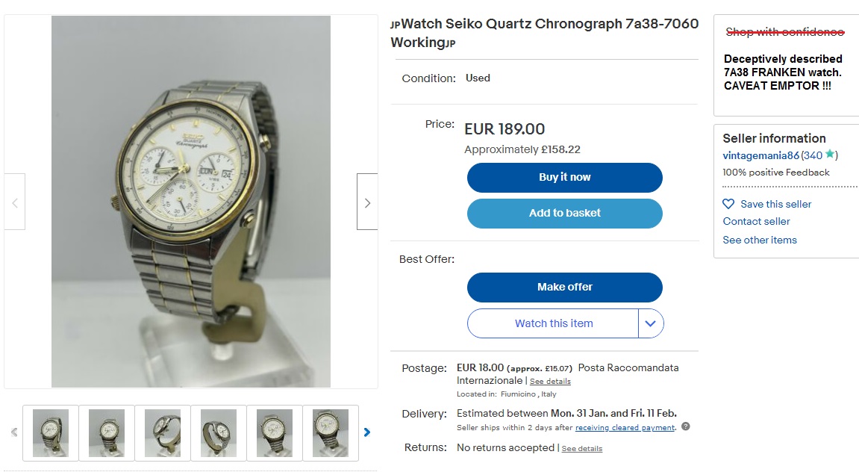859x472 pixels.
Task: Click the green feedback star beside 340
Action: [829, 155]
